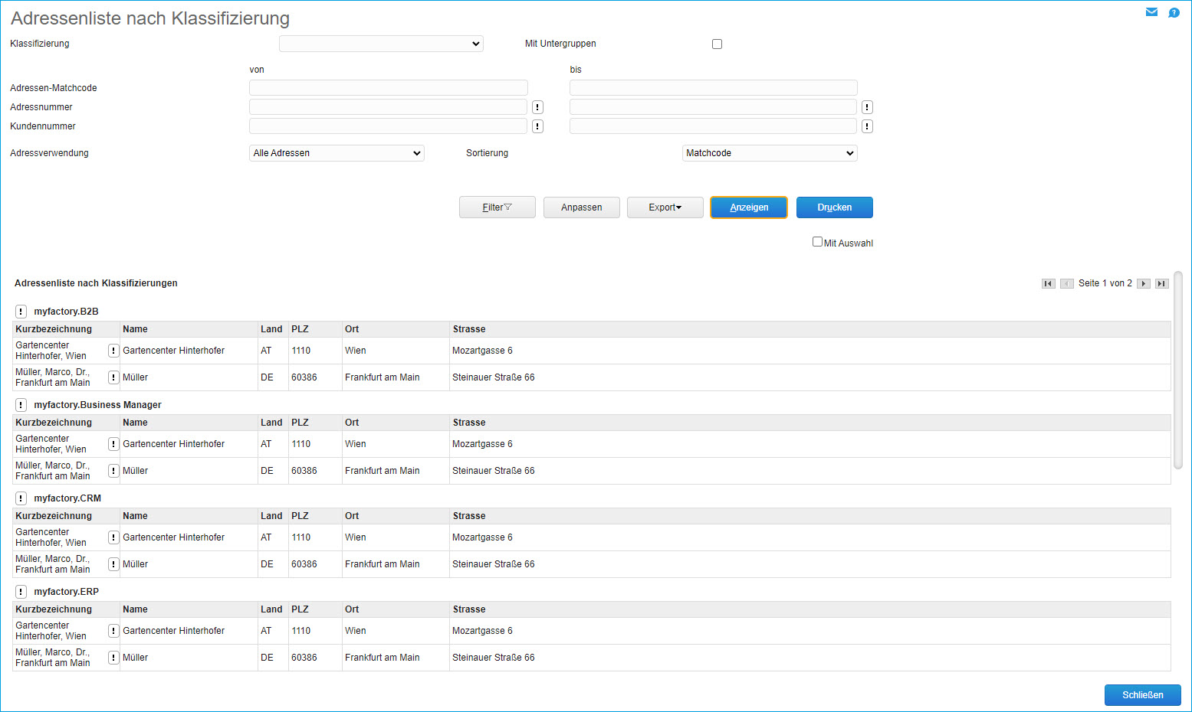
Task: Focus the Adressnummer bis input field
Action: point(713,107)
